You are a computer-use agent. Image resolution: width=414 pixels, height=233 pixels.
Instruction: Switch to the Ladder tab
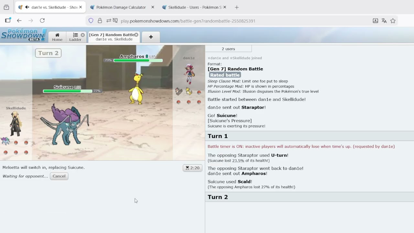click(75, 37)
